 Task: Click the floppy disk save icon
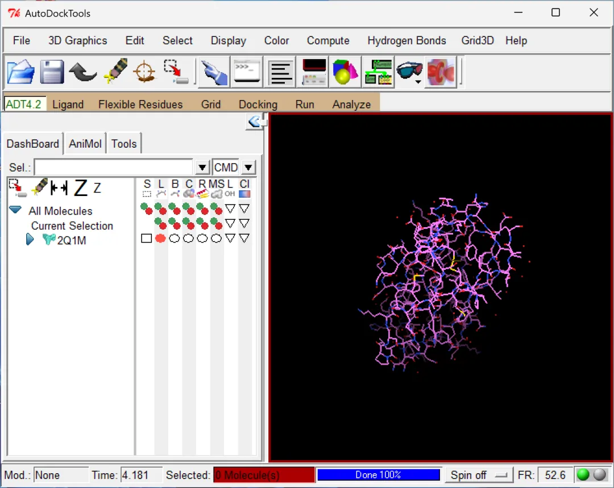pyautogui.click(x=52, y=72)
